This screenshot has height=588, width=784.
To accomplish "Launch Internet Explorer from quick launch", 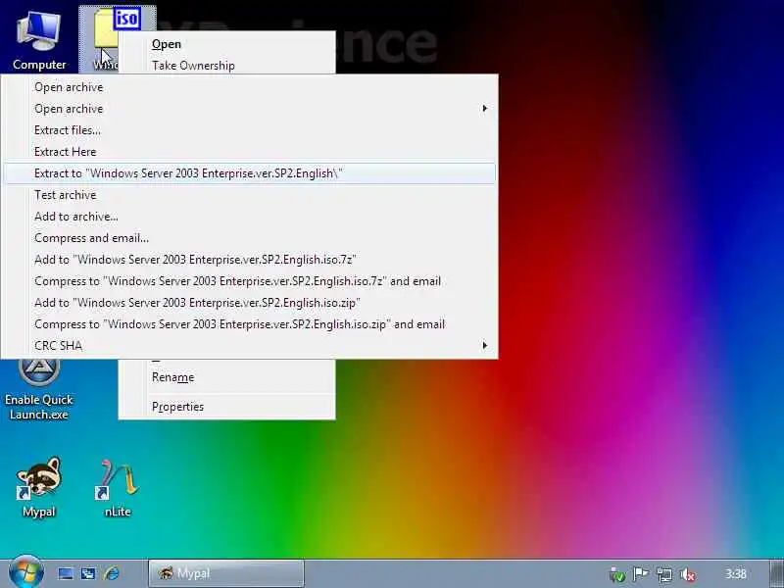I will pos(112,573).
